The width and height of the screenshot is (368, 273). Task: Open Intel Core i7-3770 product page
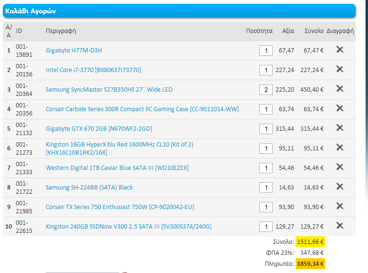[93, 70]
